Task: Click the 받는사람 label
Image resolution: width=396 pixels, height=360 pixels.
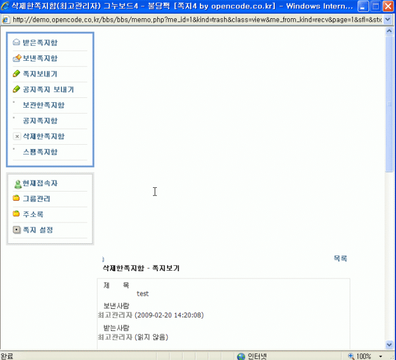Action: pyautogui.click(x=116, y=328)
